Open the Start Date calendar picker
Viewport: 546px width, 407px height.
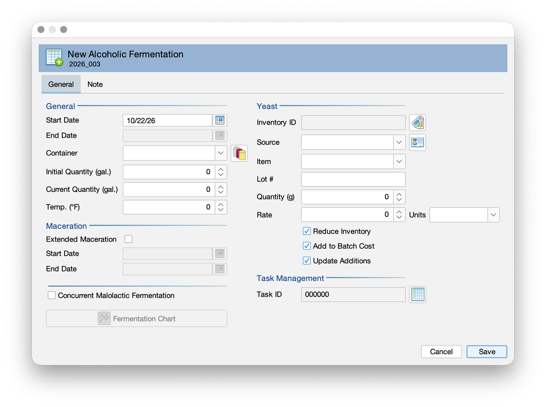click(x=220, y=120)
